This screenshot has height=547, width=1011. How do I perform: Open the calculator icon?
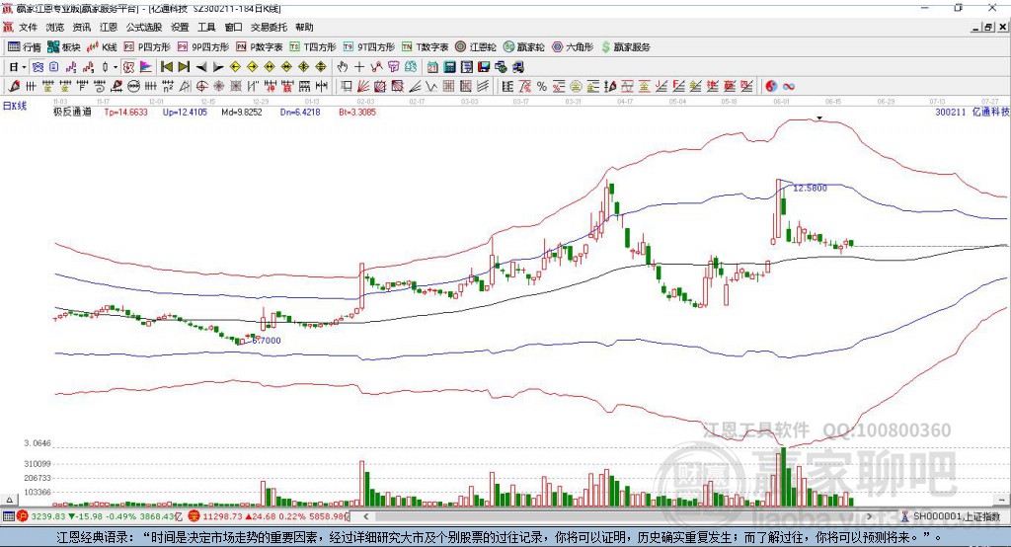pos(449,67)
